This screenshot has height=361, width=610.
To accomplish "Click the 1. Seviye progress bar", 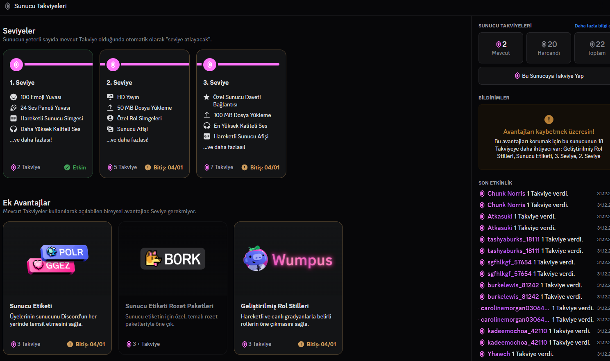I will (x=59, y=64).
